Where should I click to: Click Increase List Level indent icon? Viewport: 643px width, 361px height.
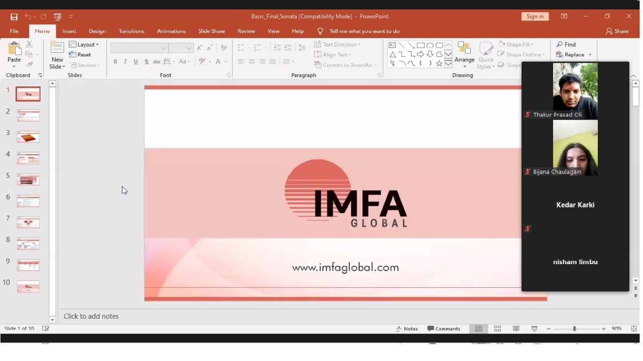[x=288, y=48]
